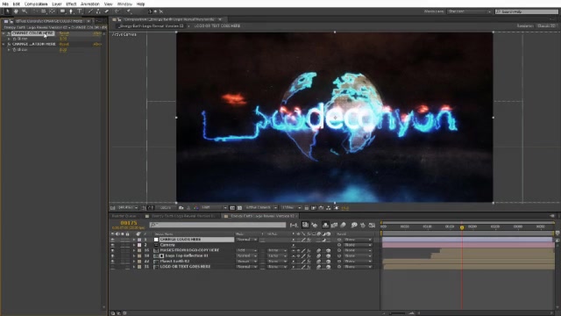The width and height of the screenshot is (561, 316).
Task: Switch to Energy Earth Logo Reveal Version 01 tab
Action: [183, 216]
